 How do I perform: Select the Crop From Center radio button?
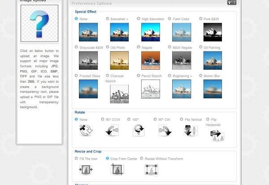[x=108, y=158]
